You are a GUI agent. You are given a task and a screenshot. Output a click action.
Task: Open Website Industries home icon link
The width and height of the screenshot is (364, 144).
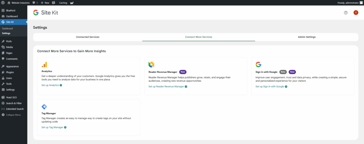(x=18, y=3)
